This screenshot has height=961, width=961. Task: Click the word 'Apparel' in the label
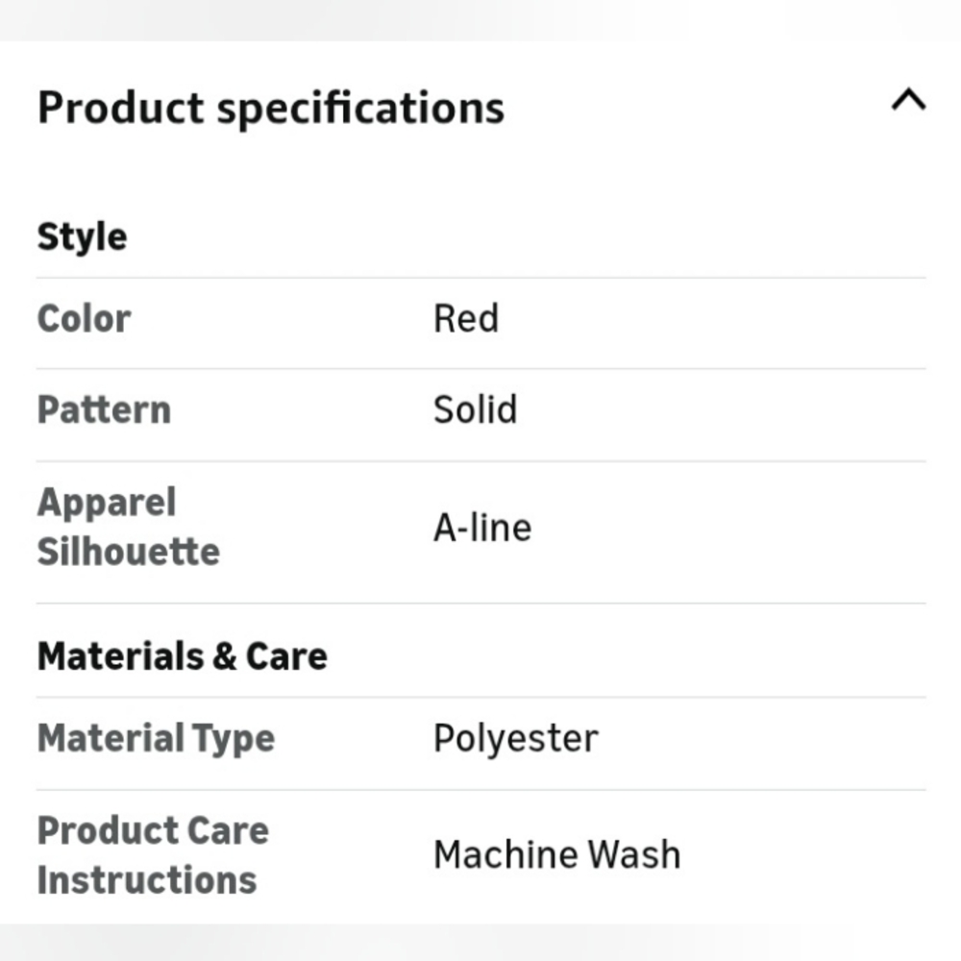pyautogui.click(x=107, y=503)
